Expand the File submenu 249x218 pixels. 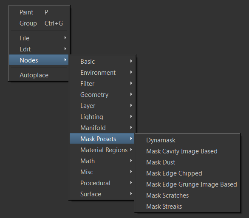39,38
